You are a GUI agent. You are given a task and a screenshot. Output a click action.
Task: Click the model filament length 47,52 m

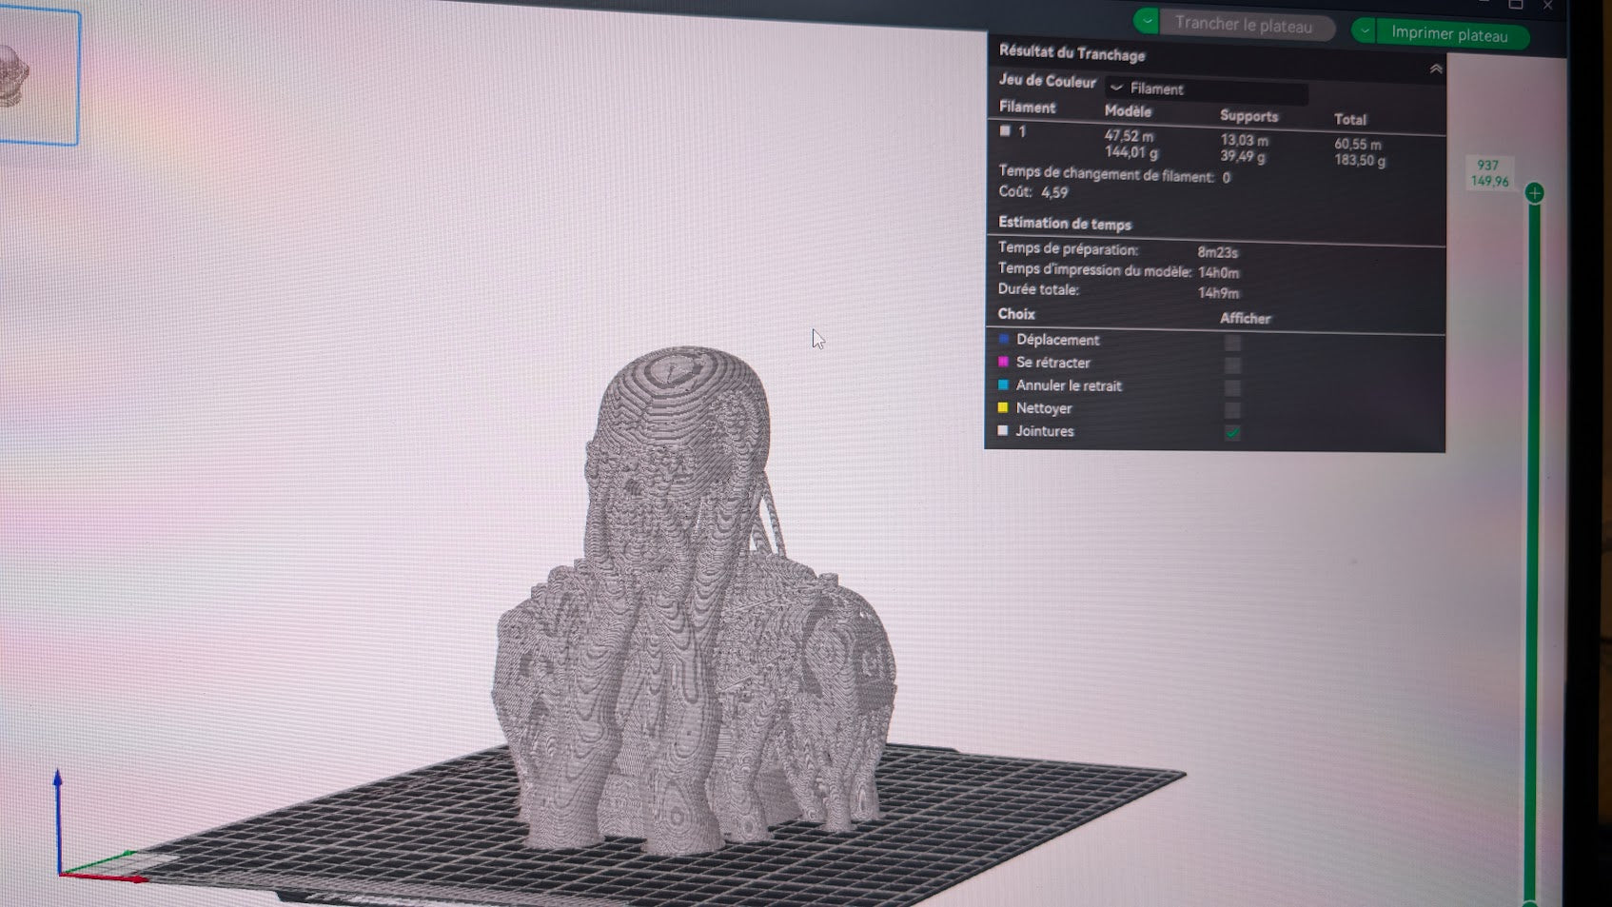coord(1129,136)
